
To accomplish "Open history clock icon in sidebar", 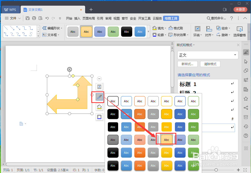I will [246, 126].
